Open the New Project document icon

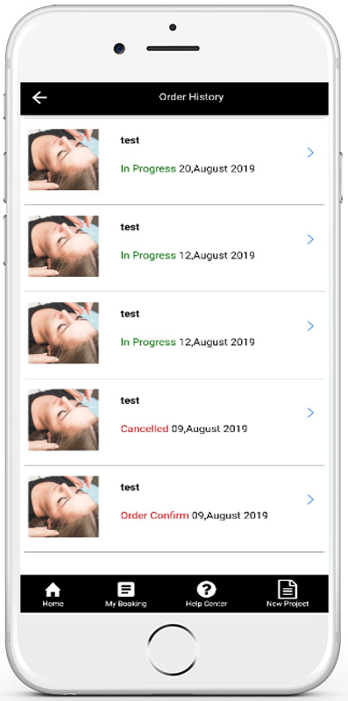click(x=288, y=589)
